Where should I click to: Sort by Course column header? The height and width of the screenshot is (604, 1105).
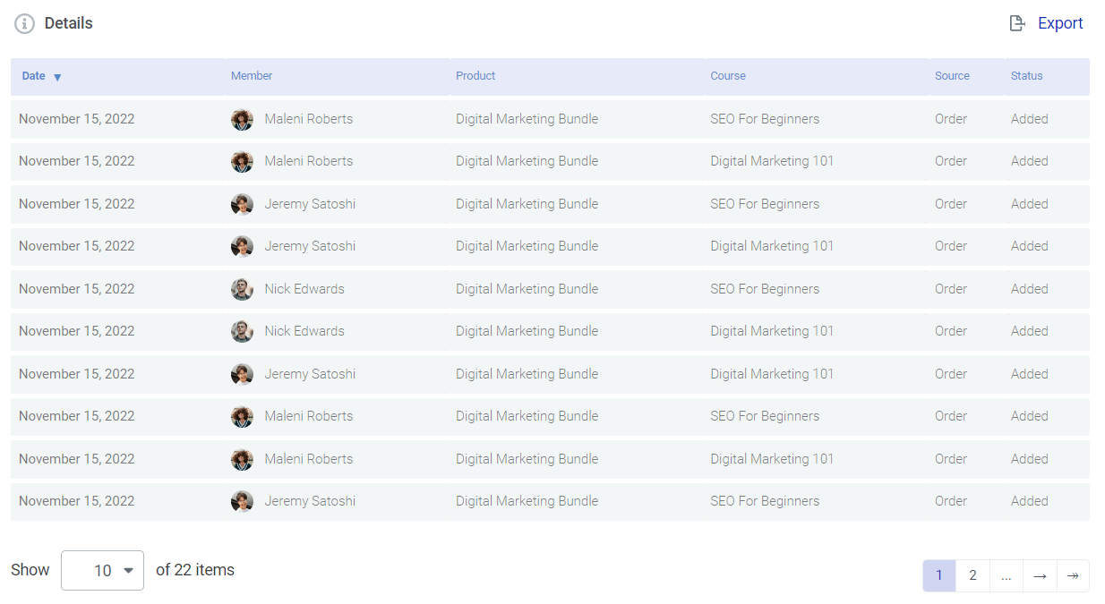click(728, 77)
